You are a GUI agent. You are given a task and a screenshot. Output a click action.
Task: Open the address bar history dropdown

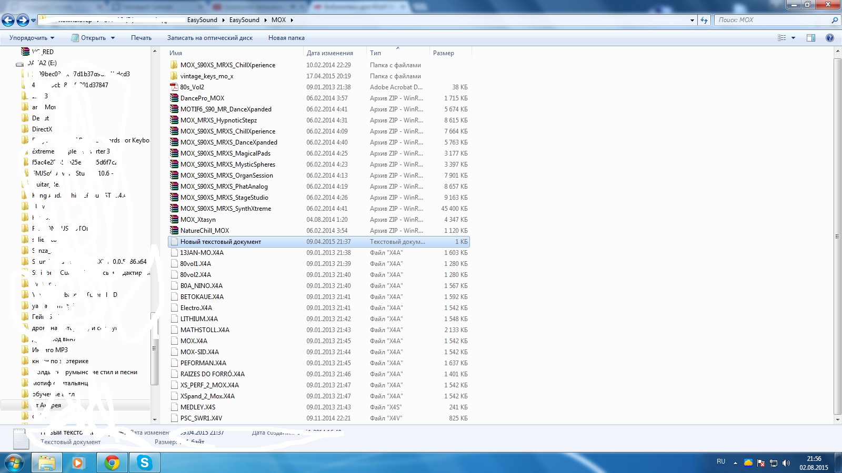point(692,20)
